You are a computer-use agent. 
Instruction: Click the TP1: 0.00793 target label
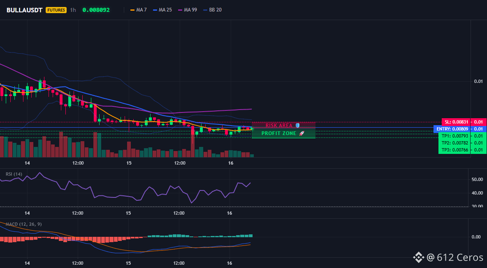pyautogui.click(x=455, y=136)
